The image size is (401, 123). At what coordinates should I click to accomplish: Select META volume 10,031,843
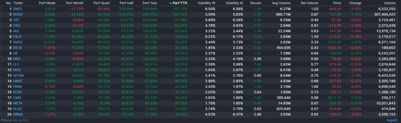(x=386, y=103)
